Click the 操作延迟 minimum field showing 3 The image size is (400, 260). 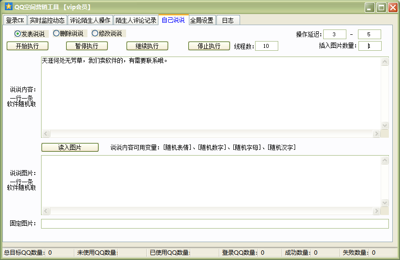(335, 34)
